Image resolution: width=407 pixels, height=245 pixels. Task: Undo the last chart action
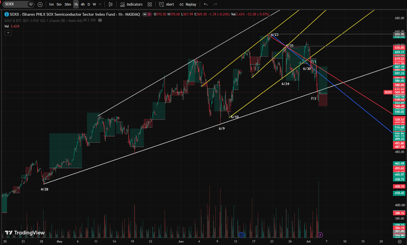206,4
